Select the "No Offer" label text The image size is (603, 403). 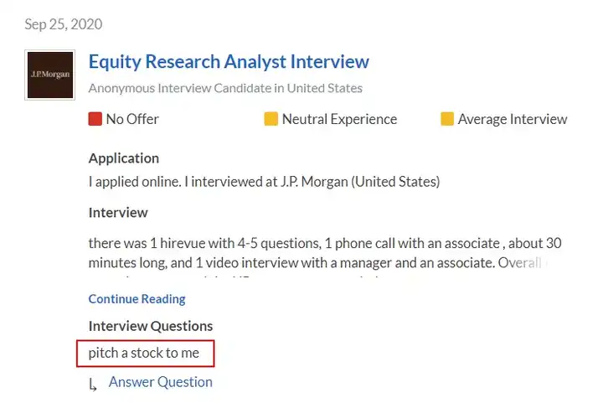(132, 119)
